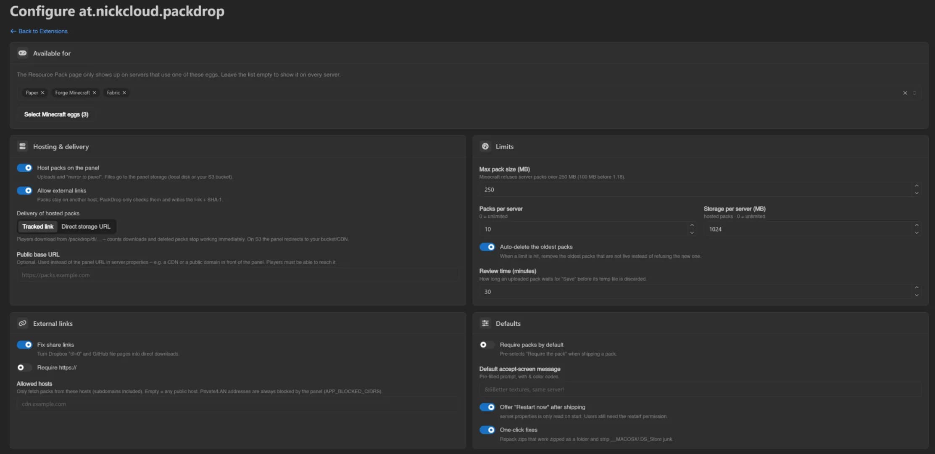Image resolution: width=935 pixels, height=454 pixels.
Task: Click the Available for gamepad icon
Action: [x=22, y=53]
